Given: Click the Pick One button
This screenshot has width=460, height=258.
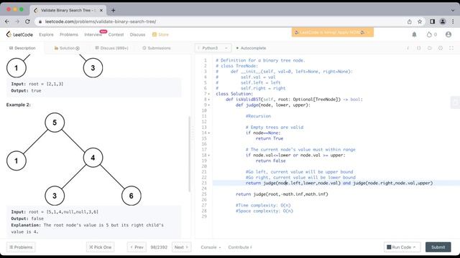Looking at the screenshot, I should coord(101,247).
